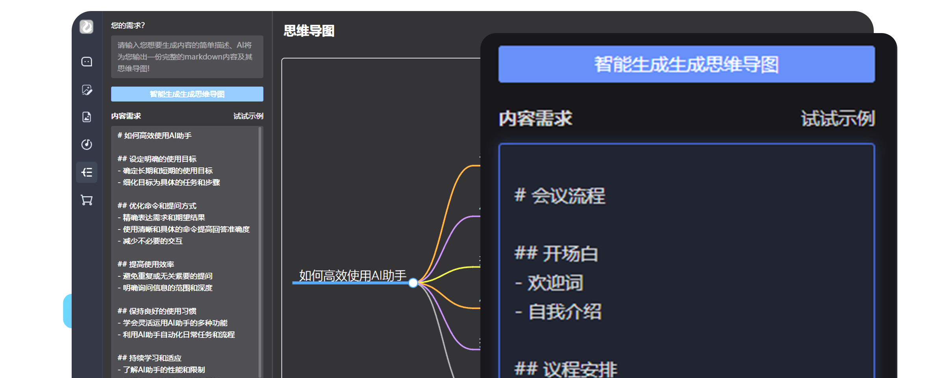Image resolution: width=945 pixels, height=378 pixels.
Task: Select the picture file icon in sidebar
Action: (x=87, y=117)
